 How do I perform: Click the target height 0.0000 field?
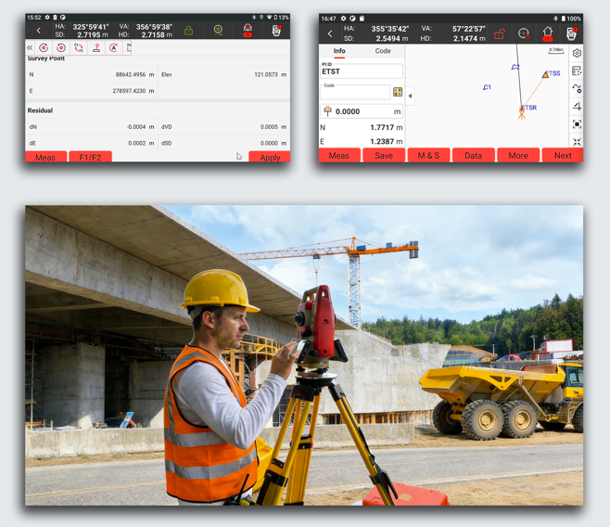coord(362,111)
